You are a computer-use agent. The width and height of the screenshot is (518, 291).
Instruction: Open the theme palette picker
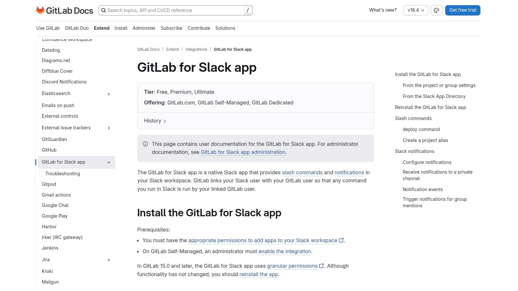click(x=436, y=10)
